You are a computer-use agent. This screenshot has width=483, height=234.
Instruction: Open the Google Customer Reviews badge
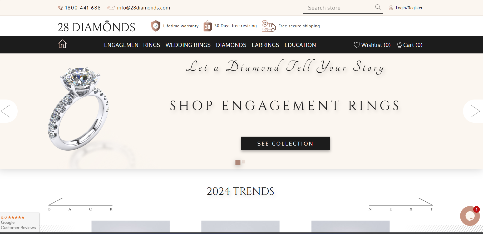(19, 222)
